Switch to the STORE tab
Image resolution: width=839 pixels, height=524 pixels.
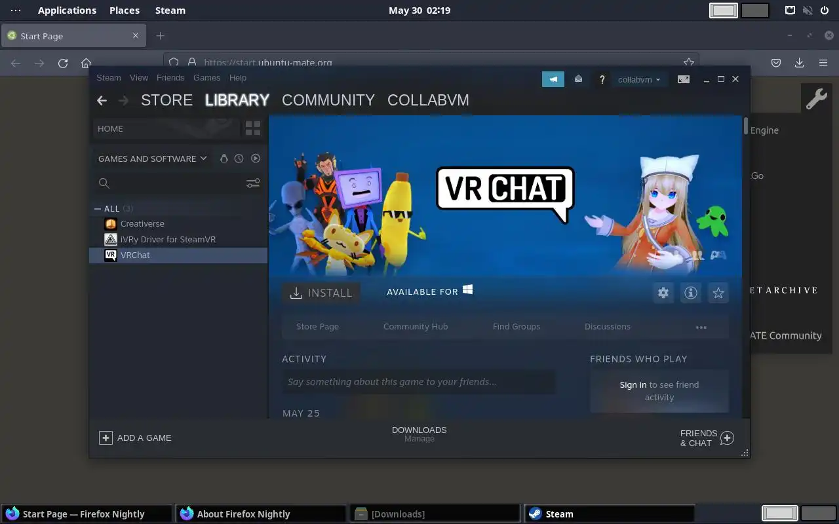click(166, 100)
